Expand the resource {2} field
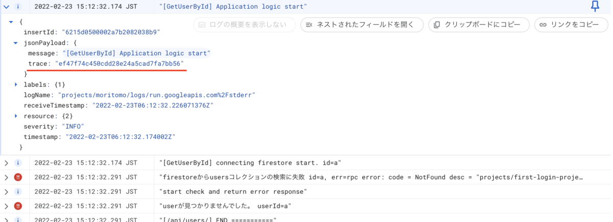 15,116
